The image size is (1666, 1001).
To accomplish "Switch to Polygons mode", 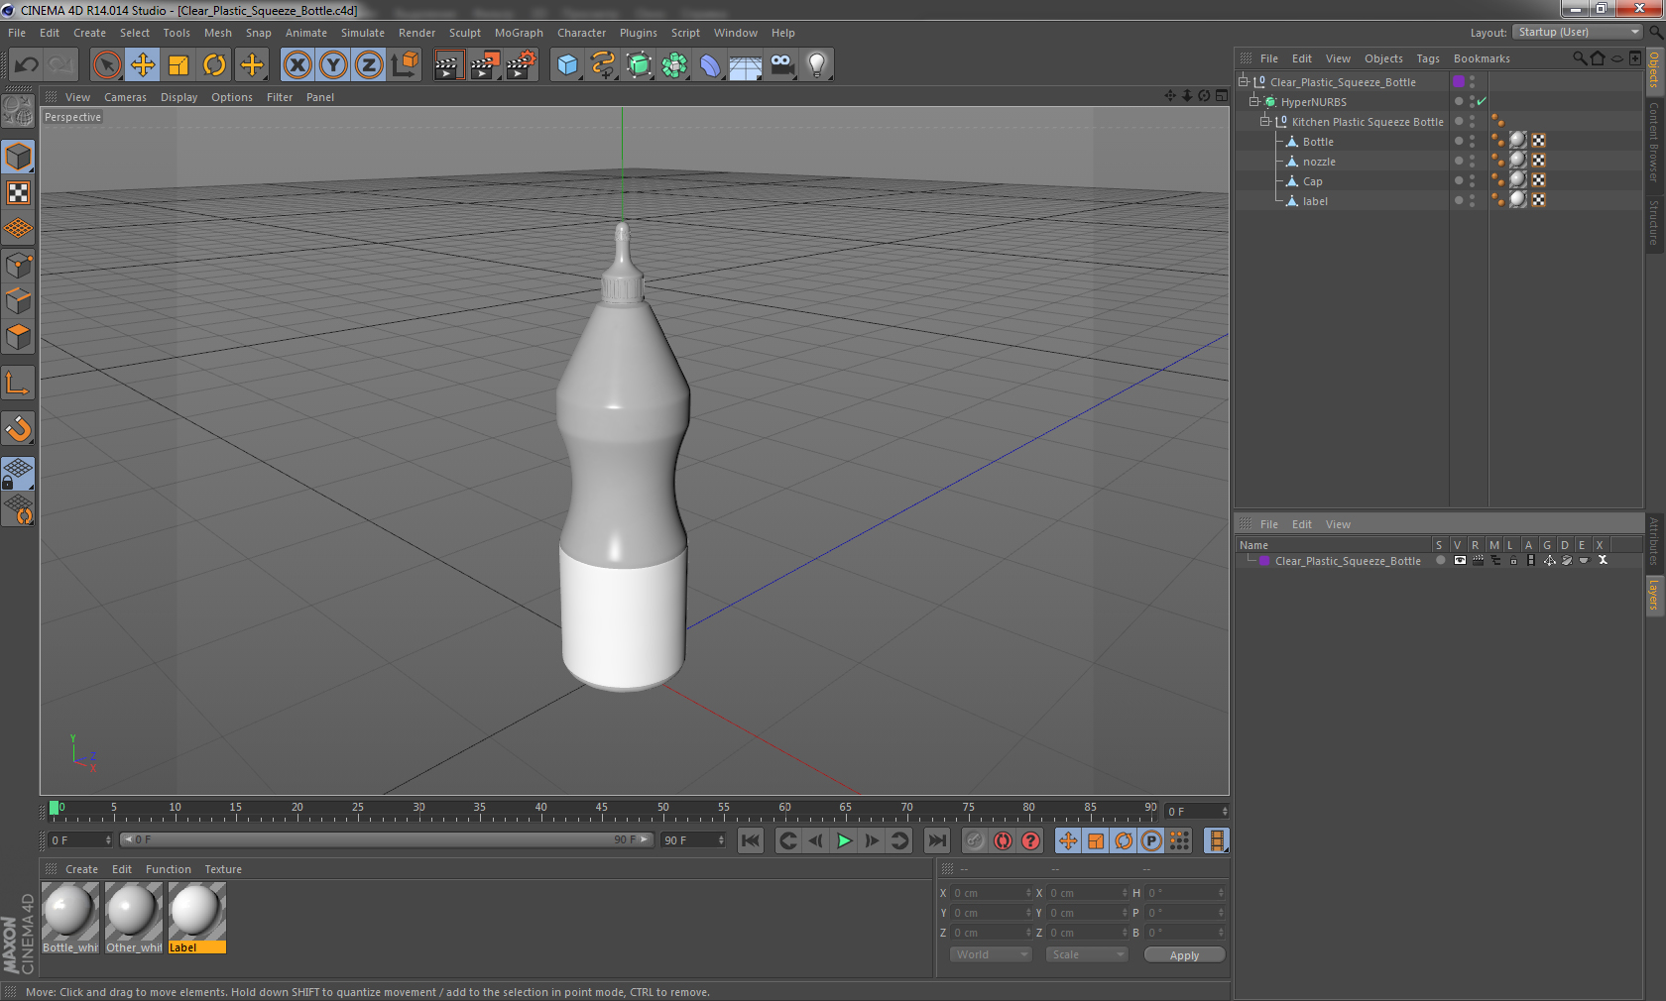I will click(19, 337).
